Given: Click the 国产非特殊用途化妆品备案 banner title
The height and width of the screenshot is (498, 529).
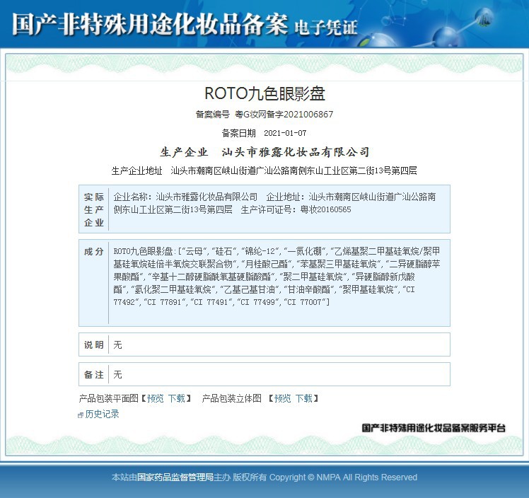Looking at the screenshot, I should click(150, 24).
